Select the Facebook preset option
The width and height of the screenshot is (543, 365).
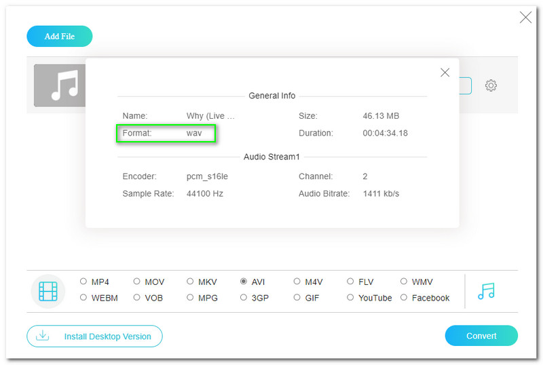[404, 298]
